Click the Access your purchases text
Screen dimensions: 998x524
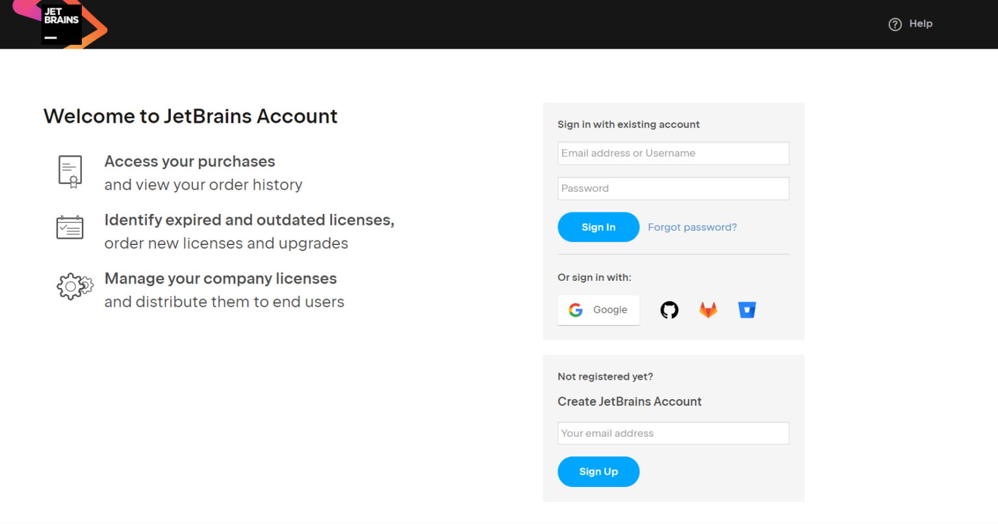click(x=190, y=161)
